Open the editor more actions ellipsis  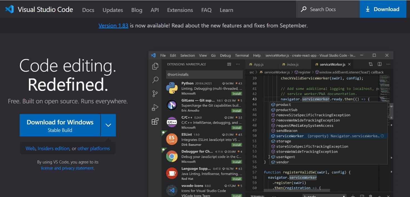tap(388, 64)
